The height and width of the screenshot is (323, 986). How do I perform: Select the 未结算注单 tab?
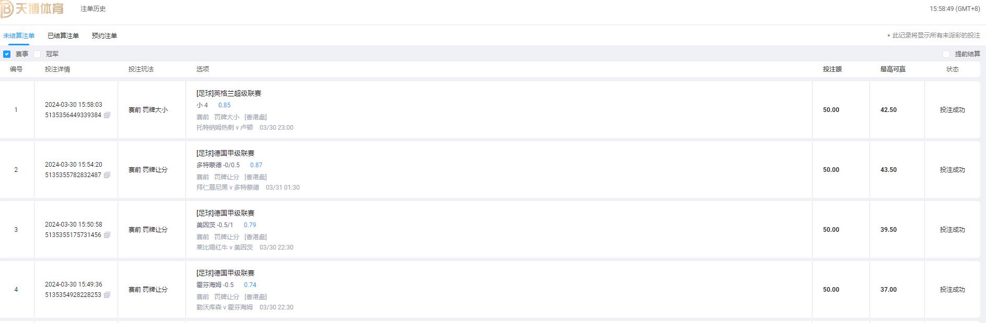[19, 36]
